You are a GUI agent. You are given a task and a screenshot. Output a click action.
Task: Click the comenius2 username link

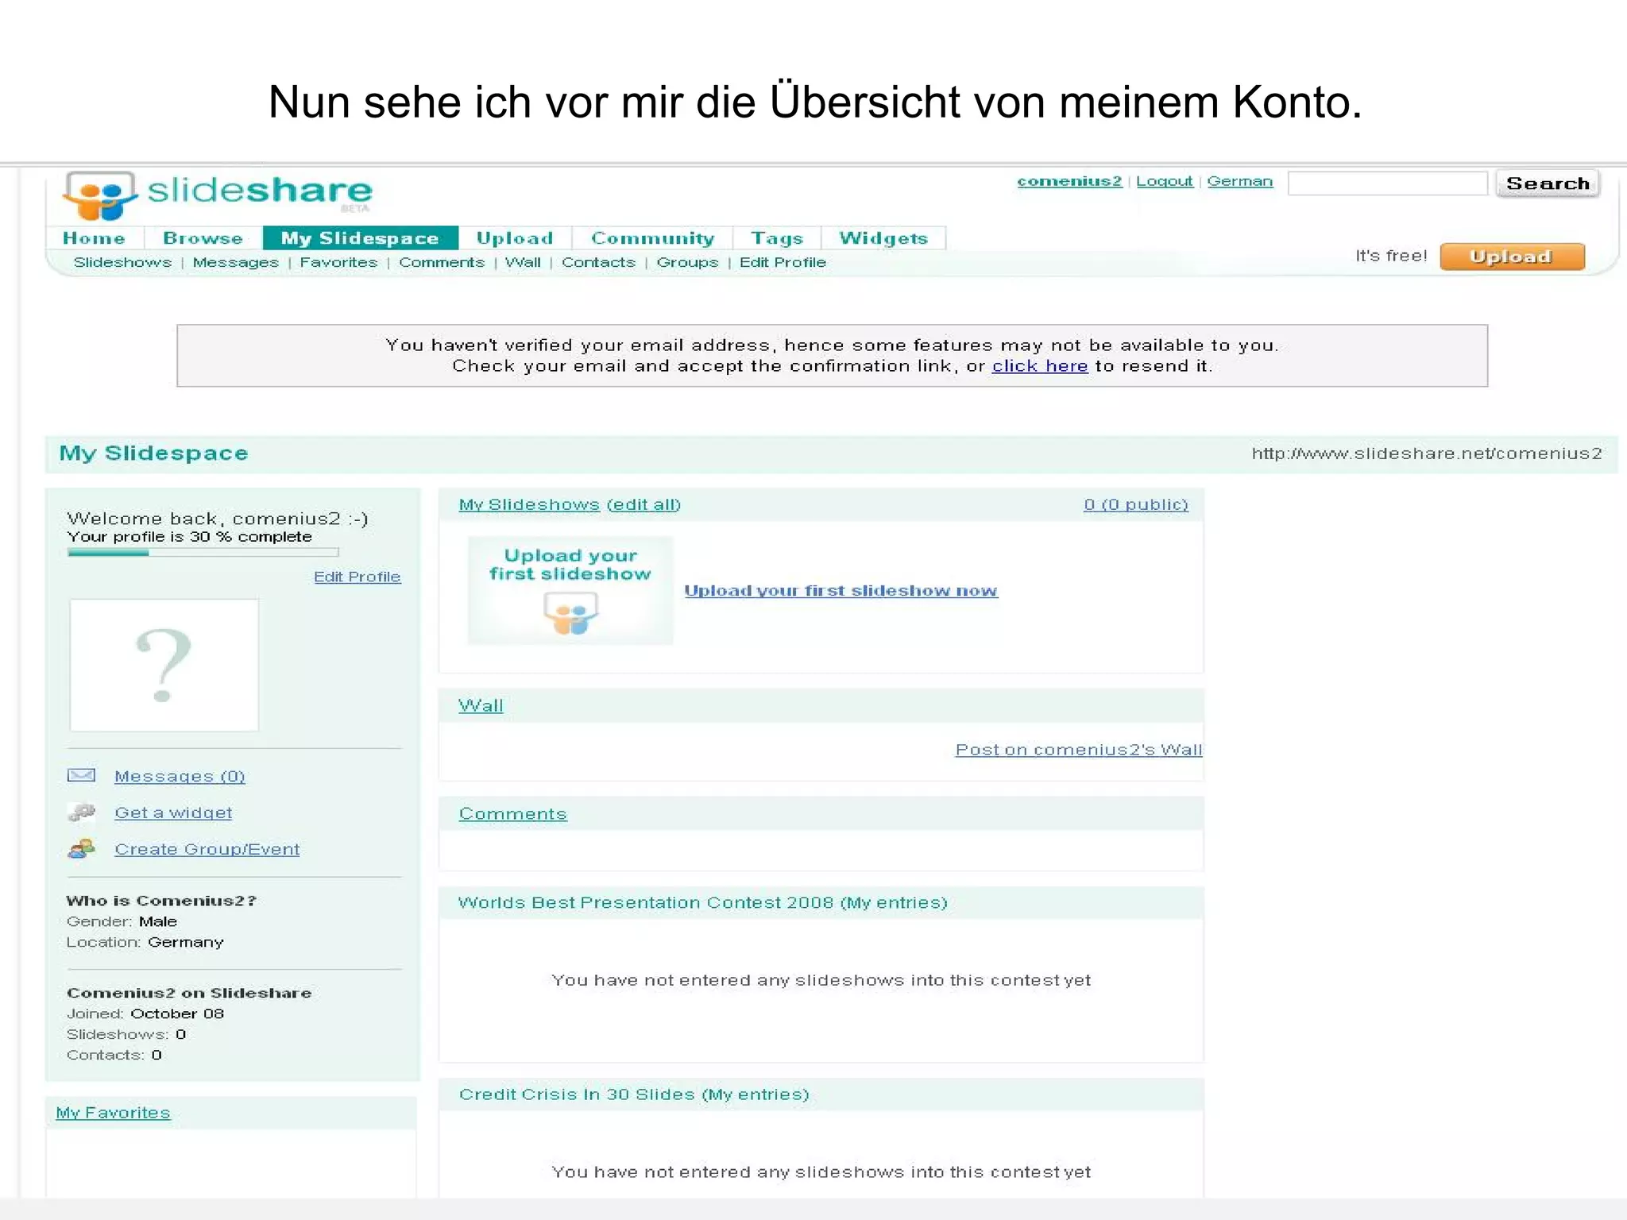coord(1069,181)
